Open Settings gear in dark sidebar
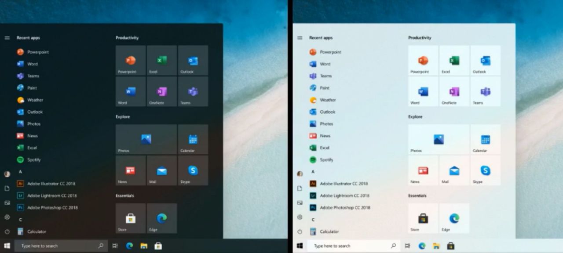The height and width of the screenshot is (253, 563). (x=7, y=217)
